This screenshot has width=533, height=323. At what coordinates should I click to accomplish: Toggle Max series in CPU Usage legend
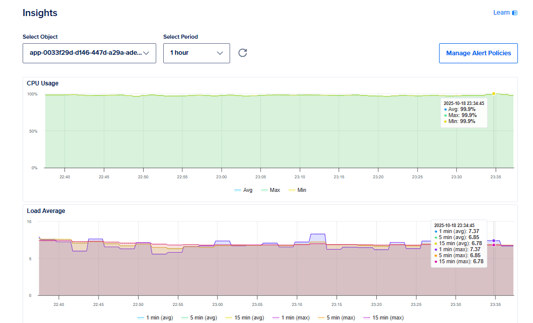271,190
